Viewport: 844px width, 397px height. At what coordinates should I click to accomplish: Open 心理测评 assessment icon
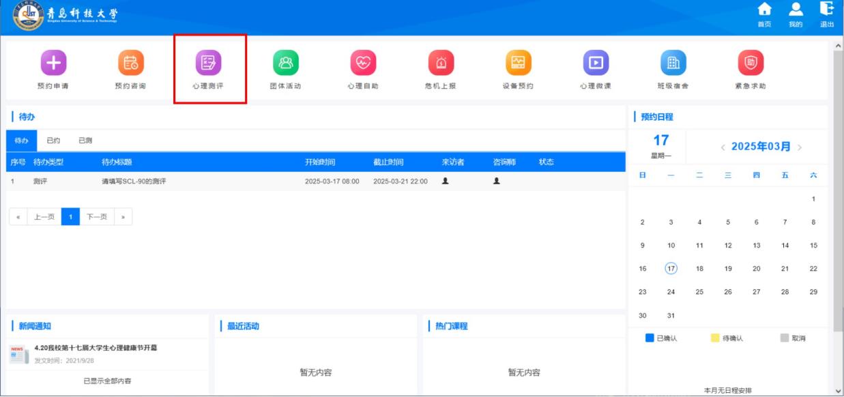click(x=208, y=63)
